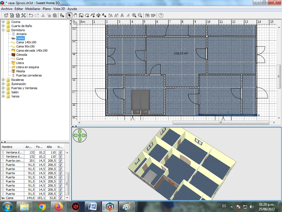The image size is (282, 212).
Task: Open Google Chrome from the taskbar
Action: pyautogui.click(x=42, y=206)
